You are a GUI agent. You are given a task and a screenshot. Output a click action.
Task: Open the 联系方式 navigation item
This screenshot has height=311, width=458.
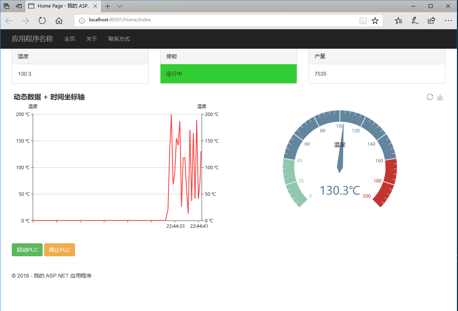pyautogui.click(x=119, y=39)
